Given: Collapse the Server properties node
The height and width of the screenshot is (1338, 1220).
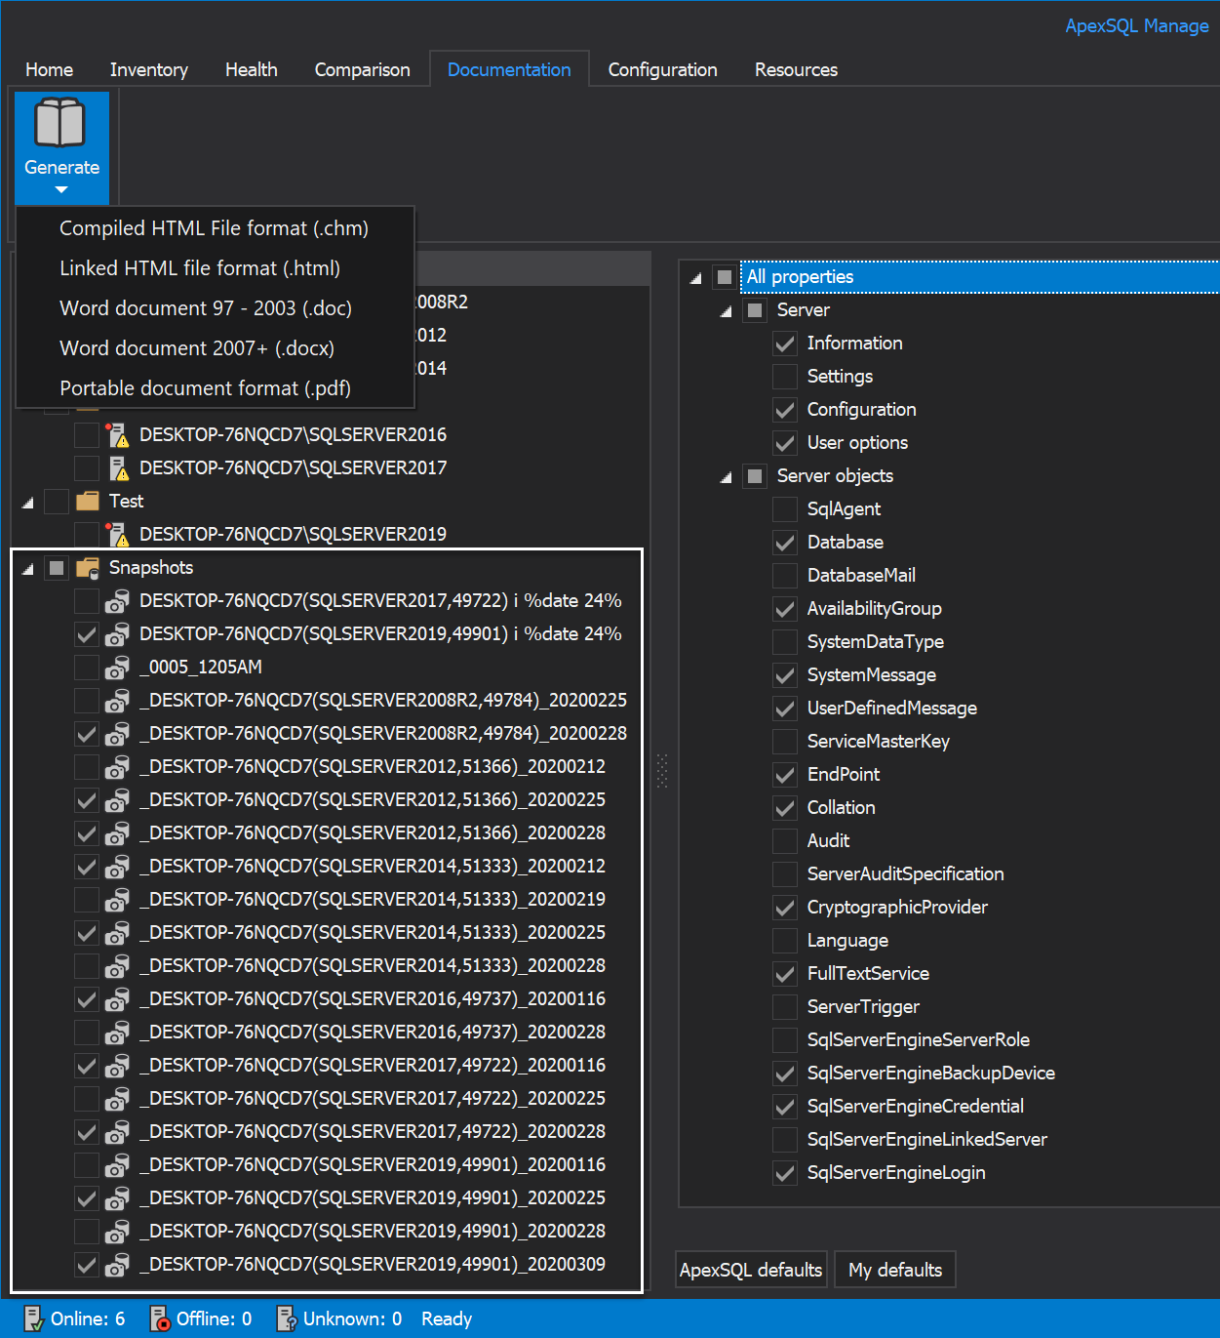Looking at the screenshot, I should point(726,311).
